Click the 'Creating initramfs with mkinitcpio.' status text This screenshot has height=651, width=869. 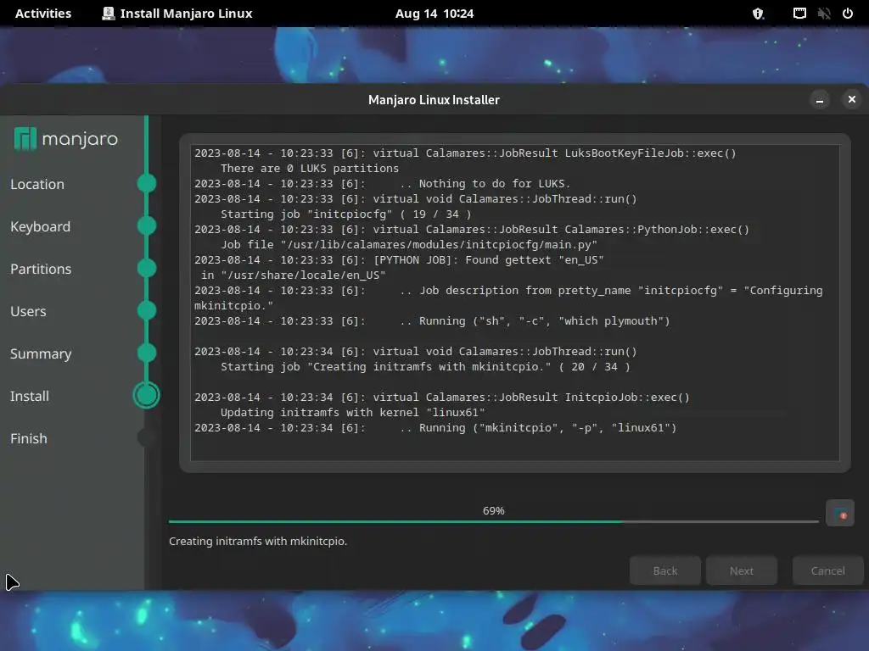(258, 542)
